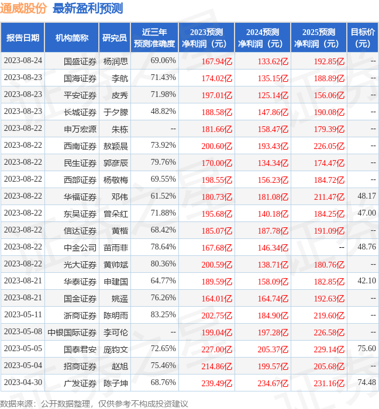
Task: Click the 48.82% accuracy value
Action: click(163, 112)
